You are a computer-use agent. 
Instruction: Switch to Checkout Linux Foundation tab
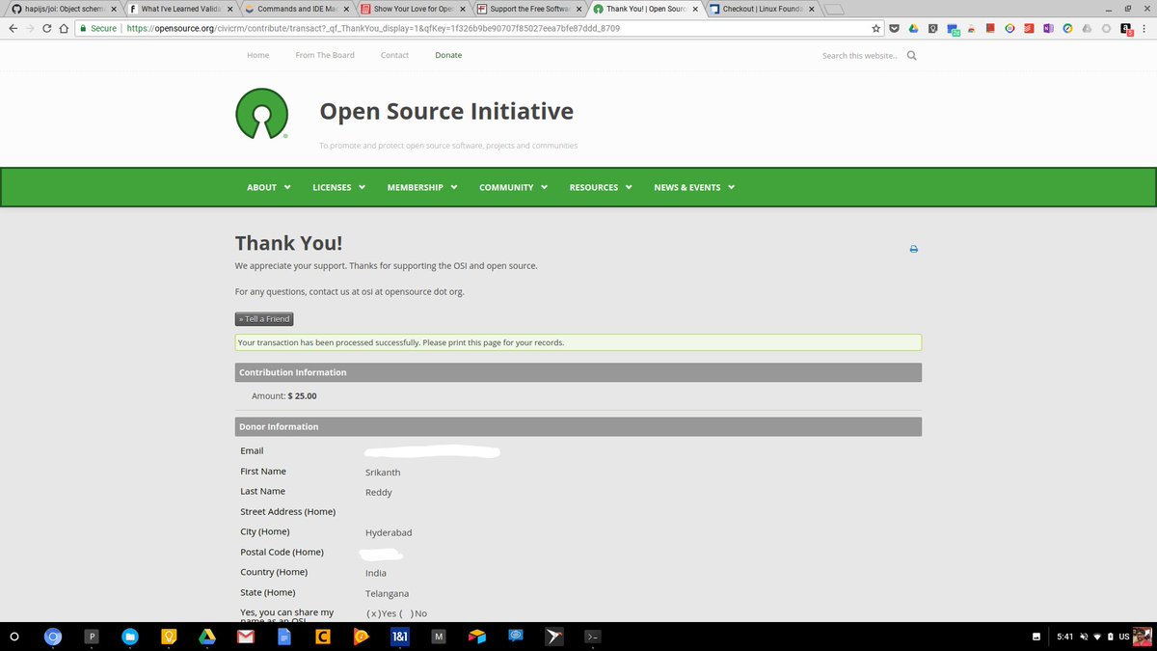[x=761, y=9]
